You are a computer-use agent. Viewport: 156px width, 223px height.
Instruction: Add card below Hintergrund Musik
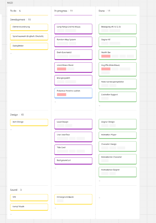click(x=55, y=208)
